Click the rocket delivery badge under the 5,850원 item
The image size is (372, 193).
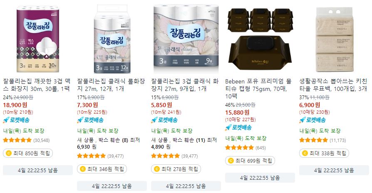pyautogui.click(x=164, y=120)
